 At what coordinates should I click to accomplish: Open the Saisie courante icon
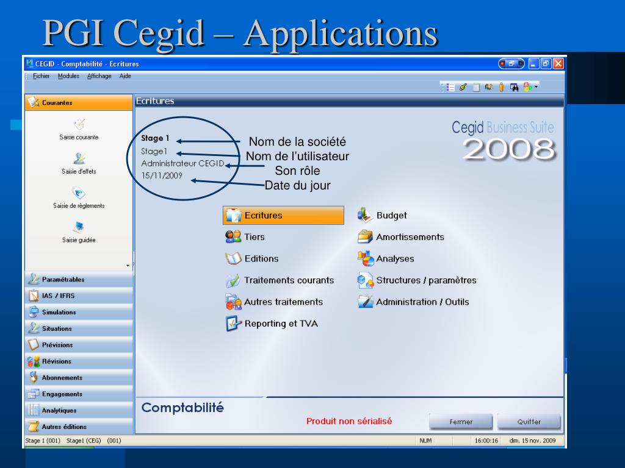(x=79, y=125)
